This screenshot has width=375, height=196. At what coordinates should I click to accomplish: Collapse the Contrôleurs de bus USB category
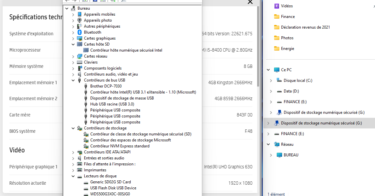click(73, 80)
